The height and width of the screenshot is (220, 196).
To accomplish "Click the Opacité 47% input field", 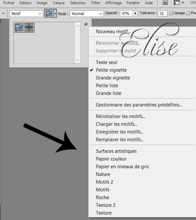I will [126, 14].
